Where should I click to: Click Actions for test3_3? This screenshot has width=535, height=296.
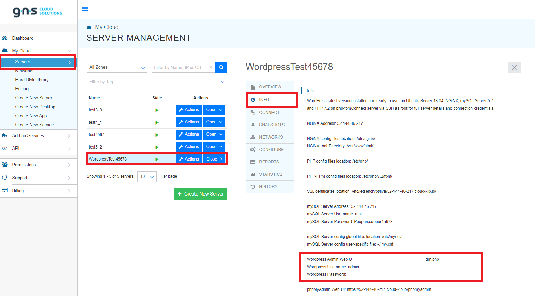(189, 110)
